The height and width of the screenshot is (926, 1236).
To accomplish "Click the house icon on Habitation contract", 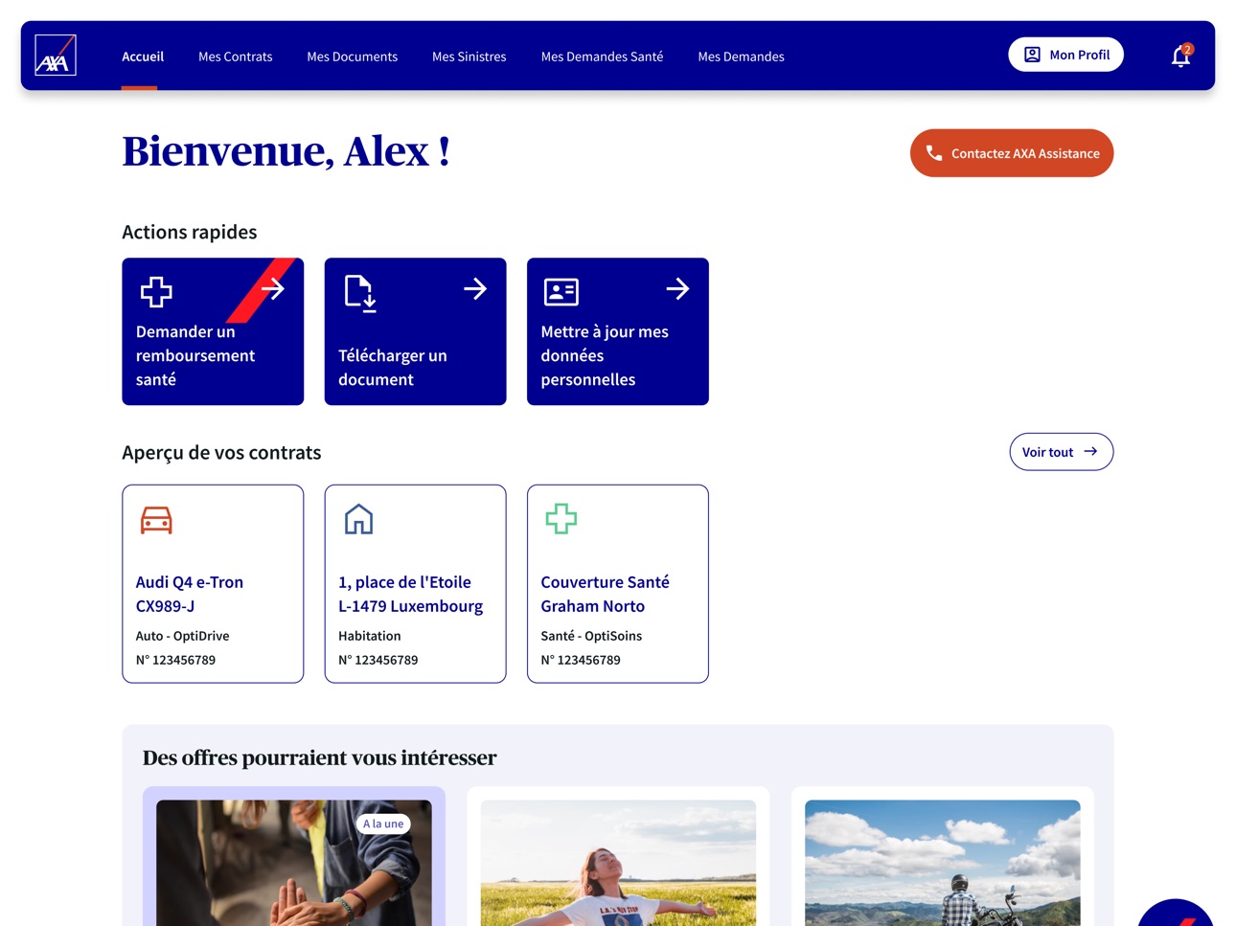I will point(358,519).
